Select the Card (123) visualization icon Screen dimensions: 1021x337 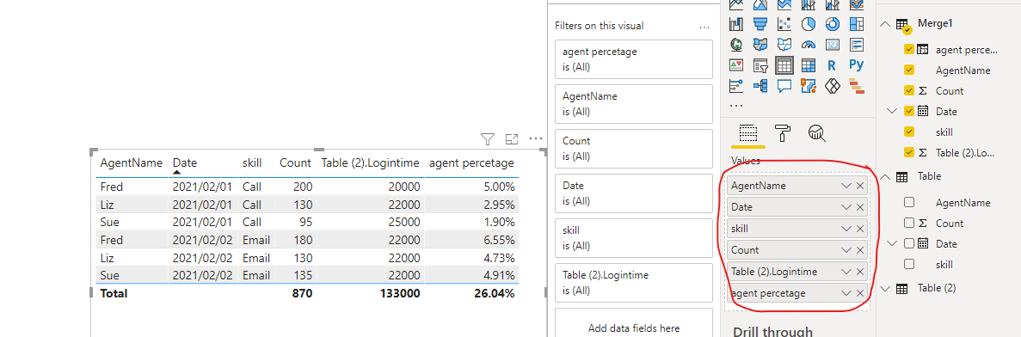point(832,44)
